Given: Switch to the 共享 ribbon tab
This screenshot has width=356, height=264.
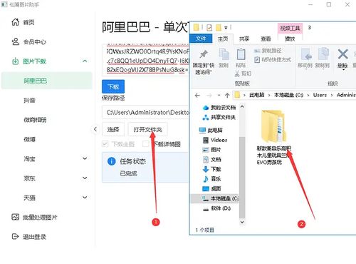Looking at the screenshot, I should (244, 39).
